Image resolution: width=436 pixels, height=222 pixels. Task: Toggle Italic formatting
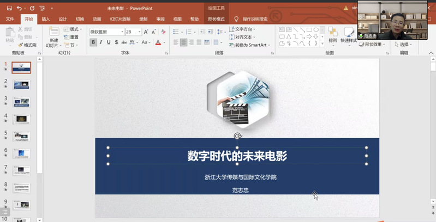[x=101, y=42]
